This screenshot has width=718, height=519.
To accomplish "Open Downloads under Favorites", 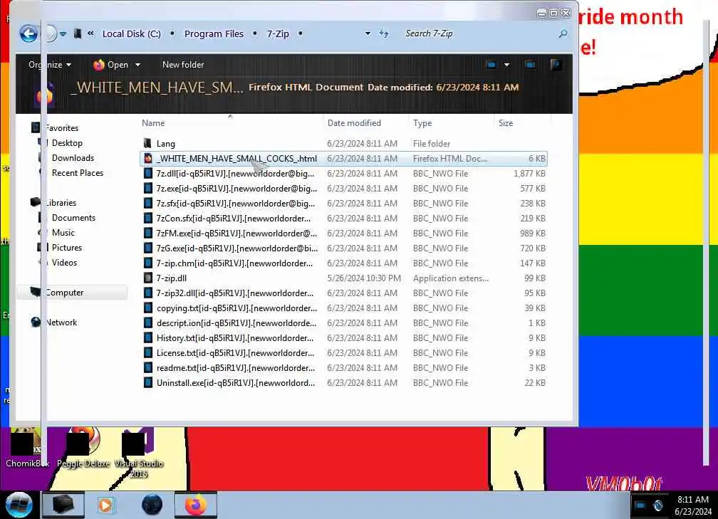I will (73, 158).
